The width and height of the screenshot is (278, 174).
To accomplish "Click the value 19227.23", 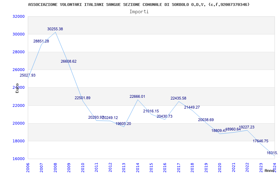I will point(247,127).
